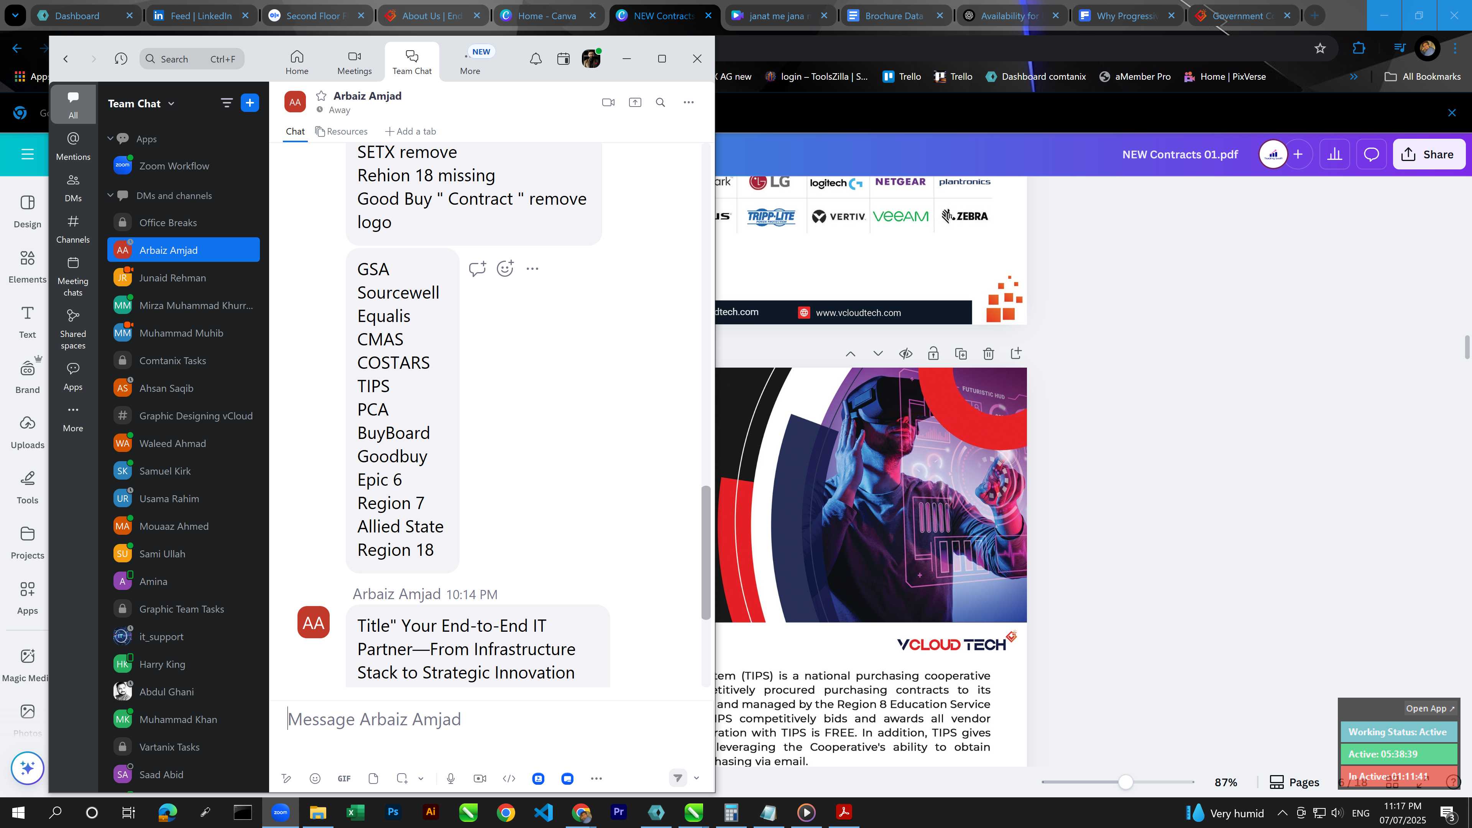Viewport: 1472px width, 828px height.
Task: Click the Zoom search field
Action: pos(192,59)
